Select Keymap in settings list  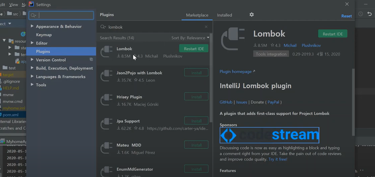(x=44, y=35)
